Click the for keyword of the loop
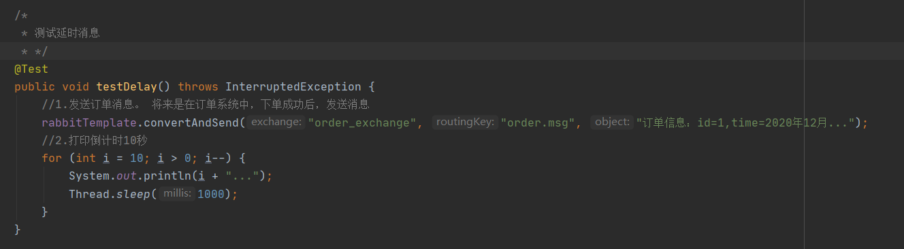The width and height of the screenshot is (904, 249). pos(52,158)
